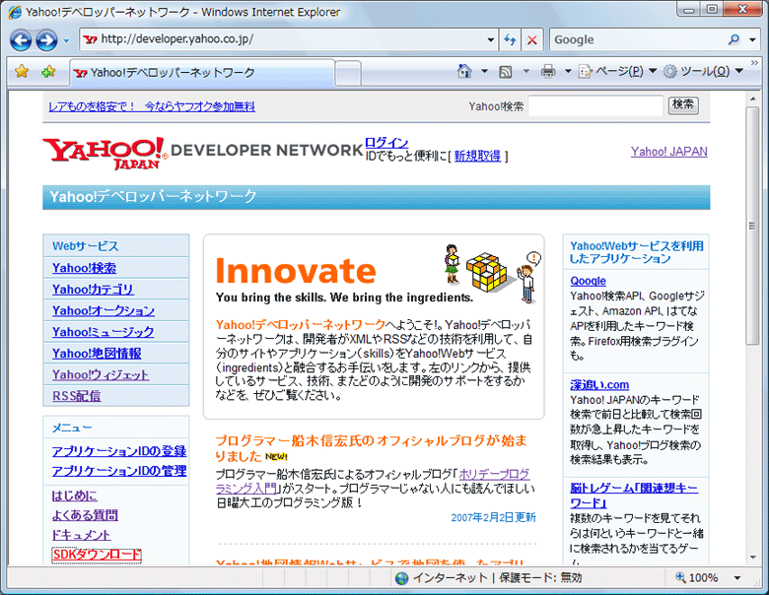Open the ツール(O) menu
The height and width of the screenshot is (595, 769).
[x=703, y=72]
